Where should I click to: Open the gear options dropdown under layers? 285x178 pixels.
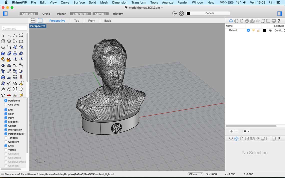click(246, 131)
